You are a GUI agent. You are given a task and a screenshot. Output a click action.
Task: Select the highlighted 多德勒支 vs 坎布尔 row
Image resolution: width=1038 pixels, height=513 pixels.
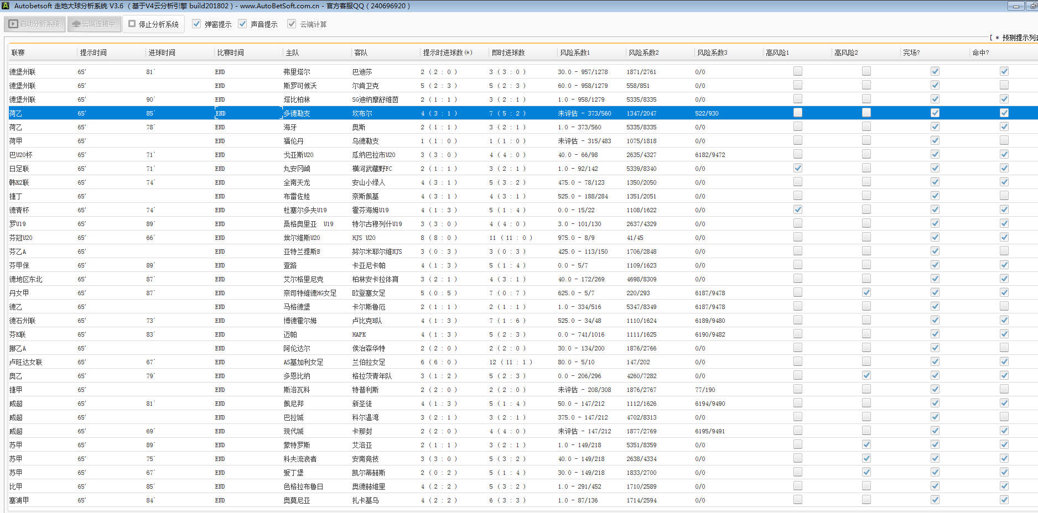297,113
